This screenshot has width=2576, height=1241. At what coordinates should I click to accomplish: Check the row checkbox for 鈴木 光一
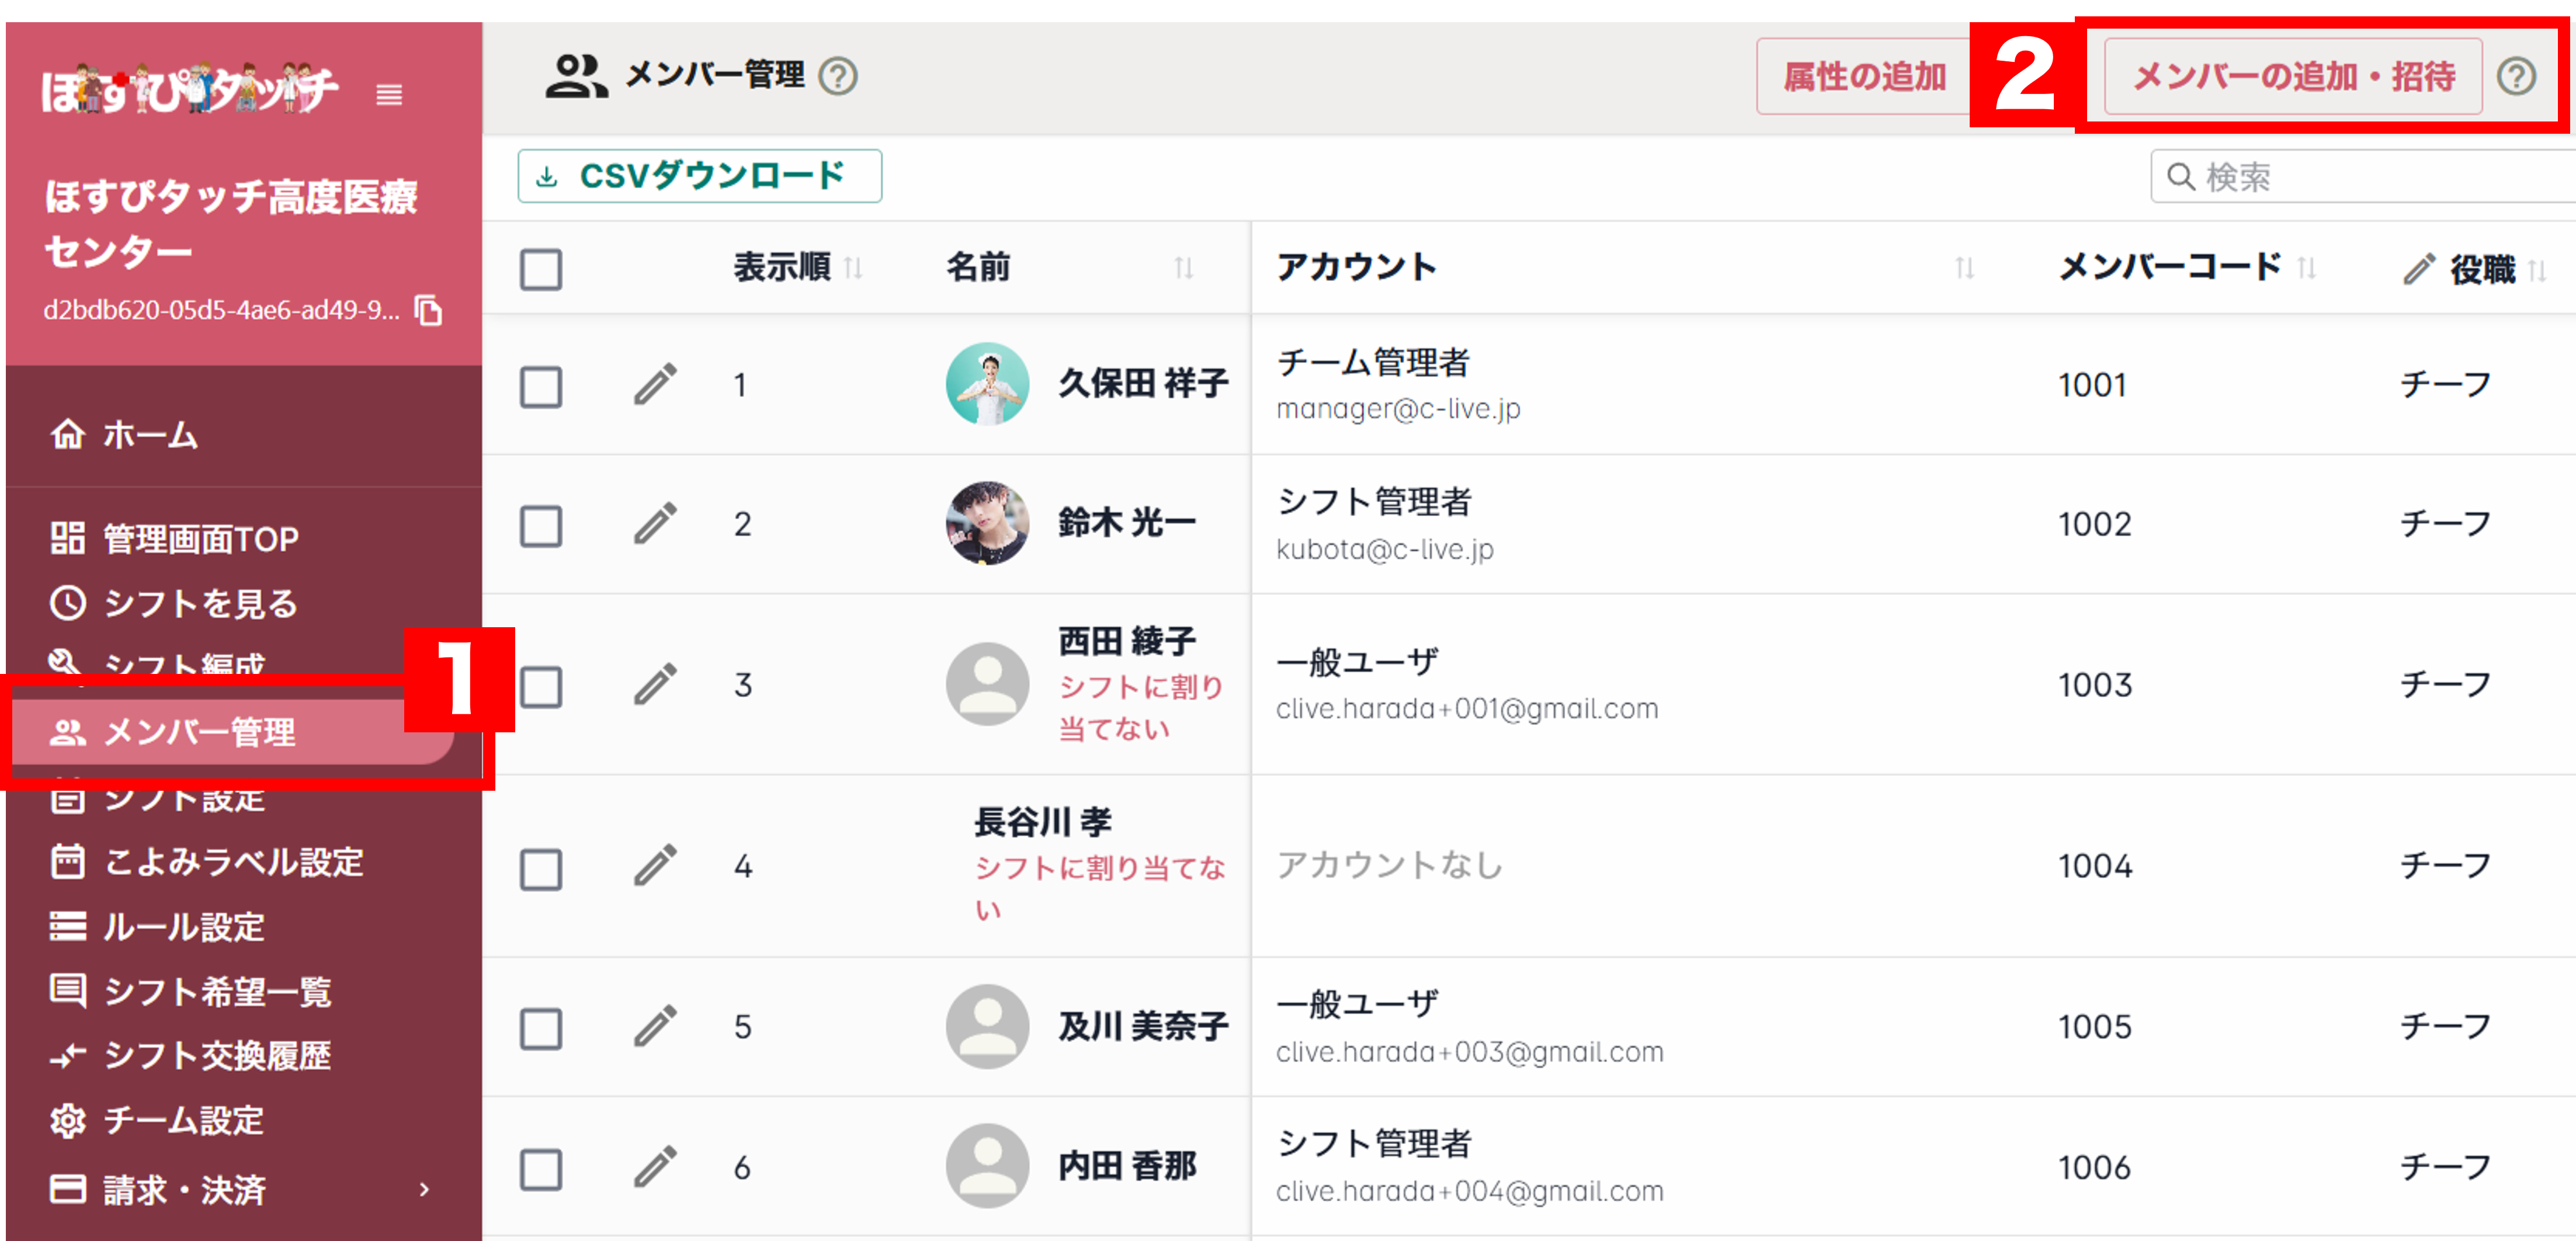tap(541, 524)
